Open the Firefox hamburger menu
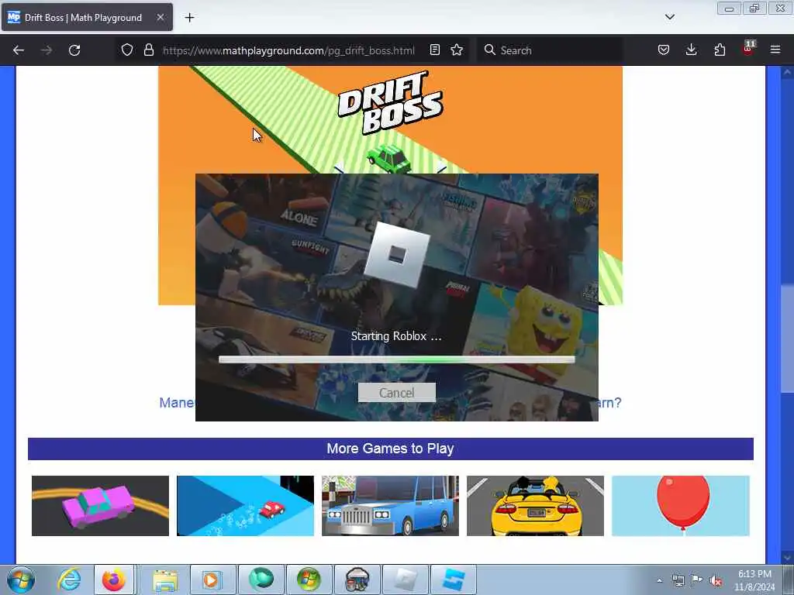794x595 pixels. [x=775, y=50]
